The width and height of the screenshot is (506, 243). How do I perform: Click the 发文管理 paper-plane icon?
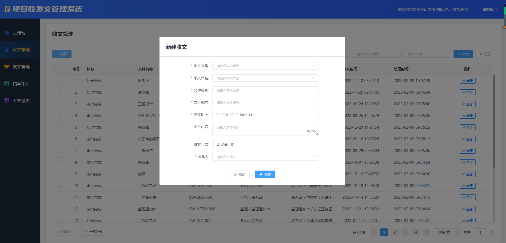pyautogui.click(x=7, y=67)
